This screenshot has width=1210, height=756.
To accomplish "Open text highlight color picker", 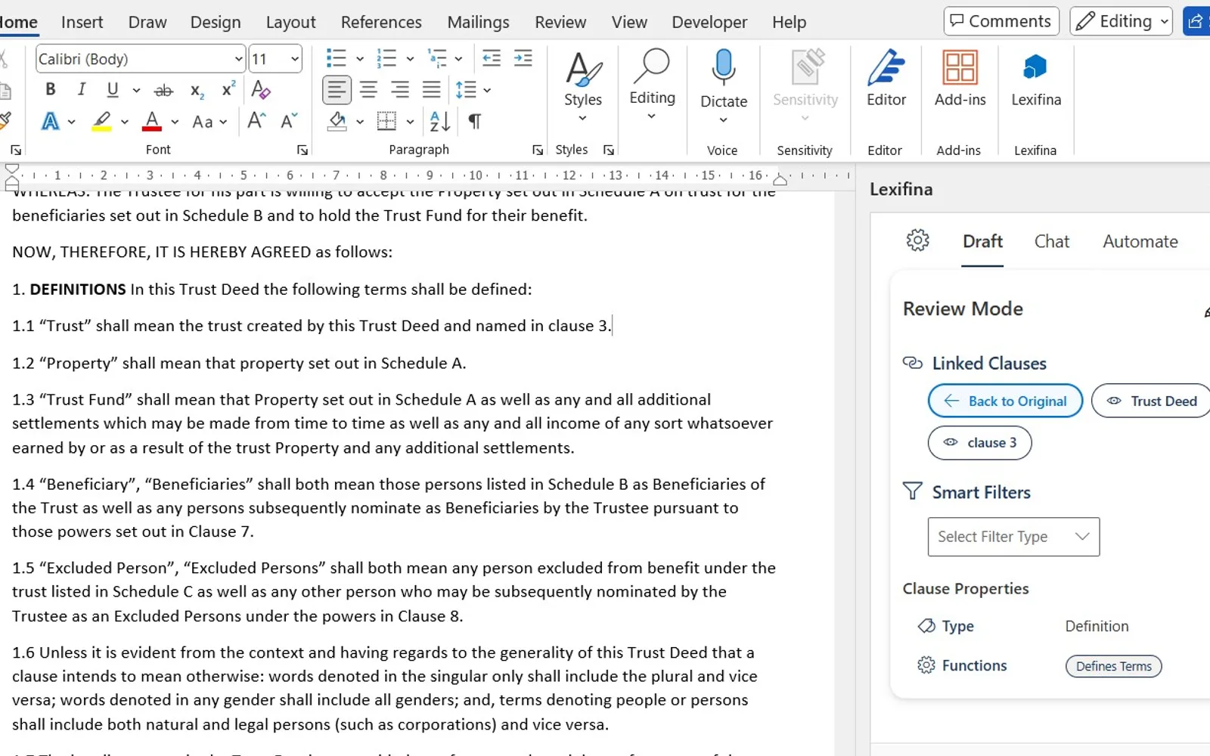I will (124, 122).
